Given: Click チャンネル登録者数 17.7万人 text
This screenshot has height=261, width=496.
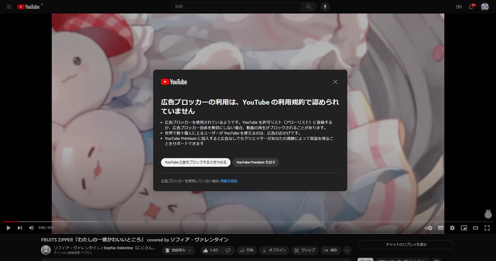Looking at the screenshot, I should tap(73, 253).
